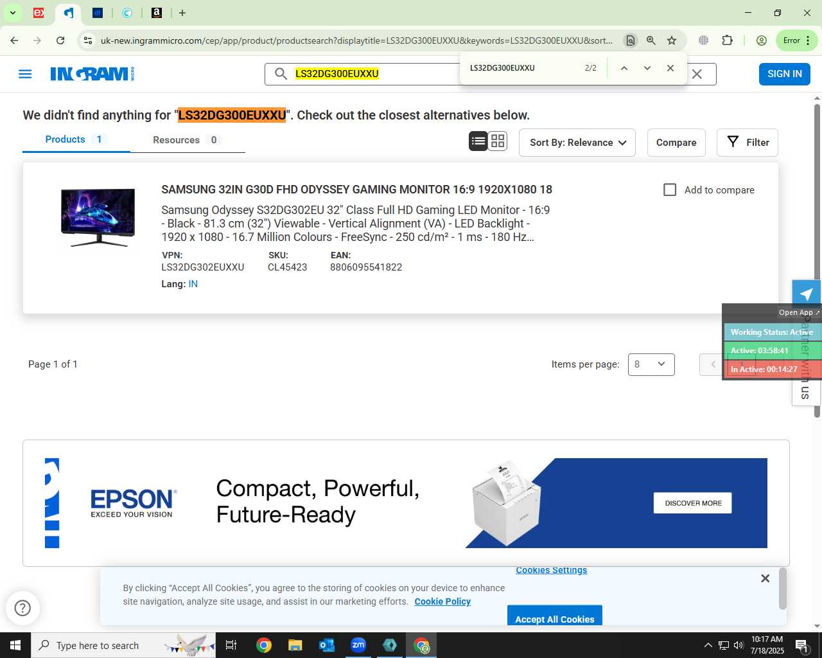822x658 pixels.
Task: Open a new browser tab
Action: click(x=182, y=13)
